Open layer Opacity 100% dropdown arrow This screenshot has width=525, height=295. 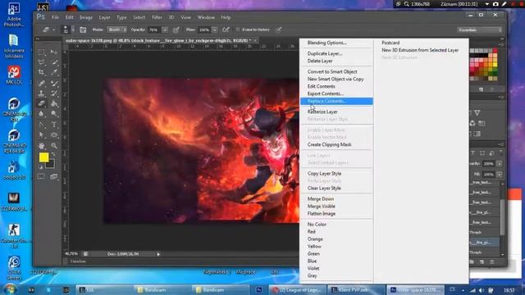[500, 164]
